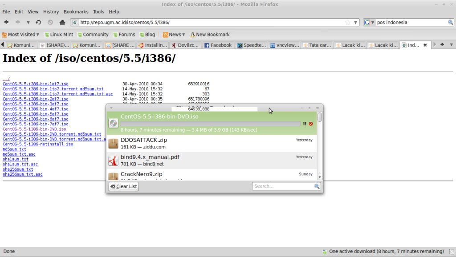Open the Edit menu
This screenshot has width=456, height=257.
click(x=19, y=12)
